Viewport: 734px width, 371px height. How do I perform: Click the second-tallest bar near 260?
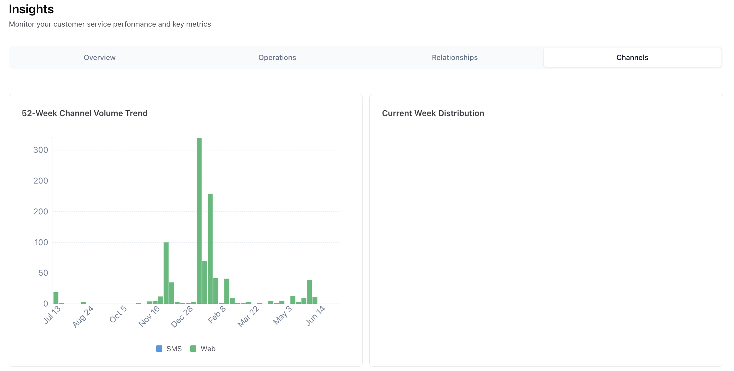point(210,249)
